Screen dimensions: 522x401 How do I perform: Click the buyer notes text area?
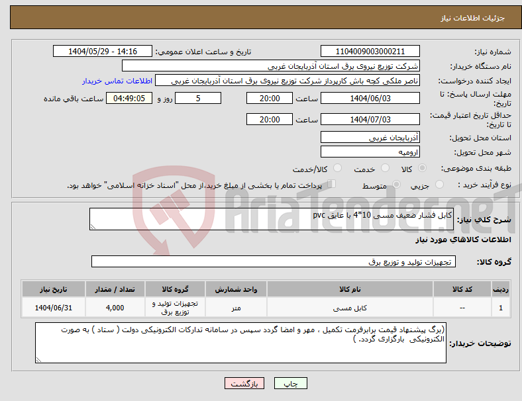click(x=240, y=343)
